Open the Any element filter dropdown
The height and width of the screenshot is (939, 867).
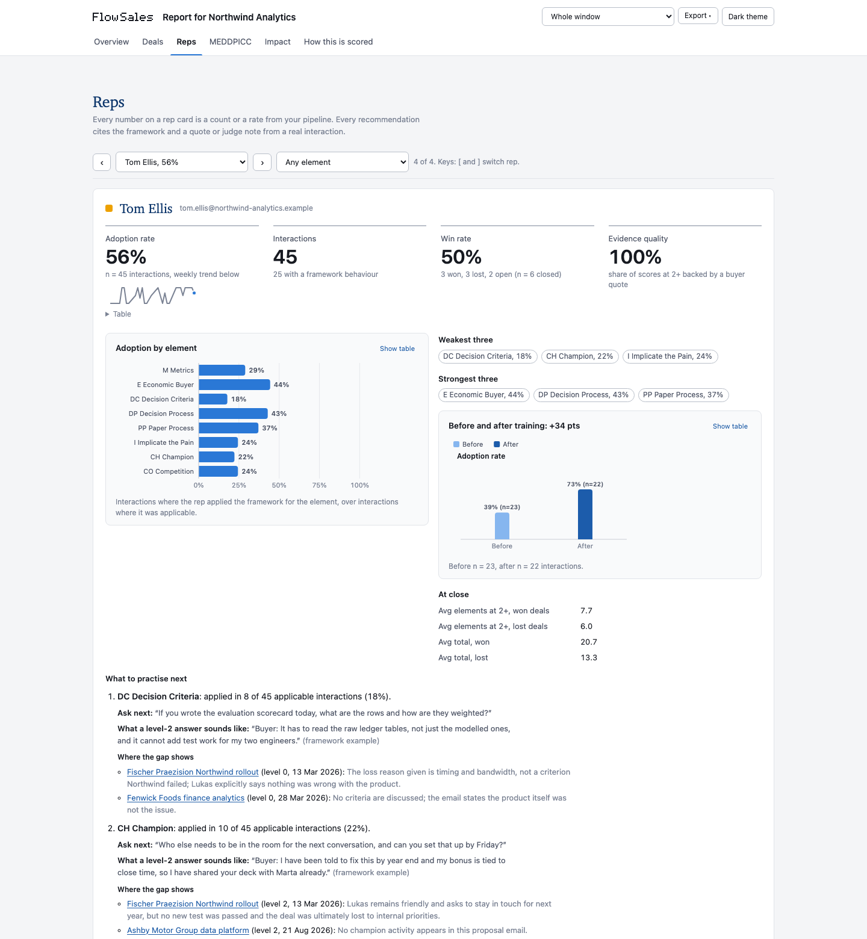(x=343, y=162)
